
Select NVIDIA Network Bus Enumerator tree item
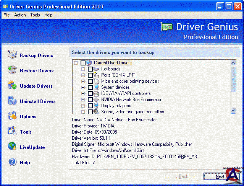131,100
